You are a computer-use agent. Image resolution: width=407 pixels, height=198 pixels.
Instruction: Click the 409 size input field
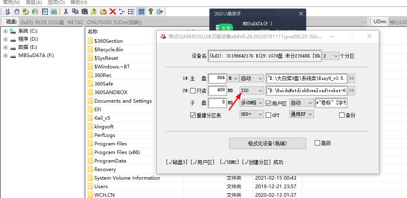pyautogui.click(x=218, y=90)
